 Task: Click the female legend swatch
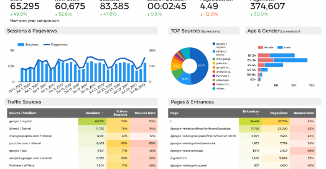[260, 48]
